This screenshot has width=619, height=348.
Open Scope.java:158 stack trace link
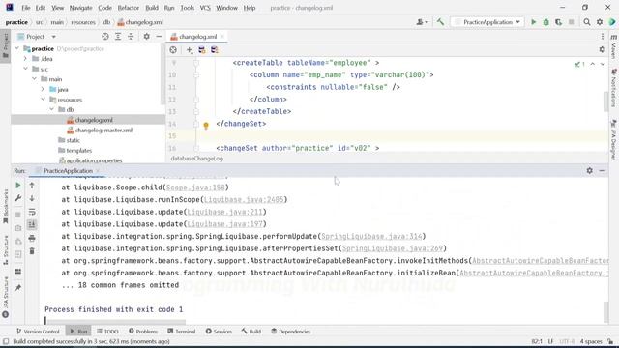pyautogui.click(x=195, y=188)
